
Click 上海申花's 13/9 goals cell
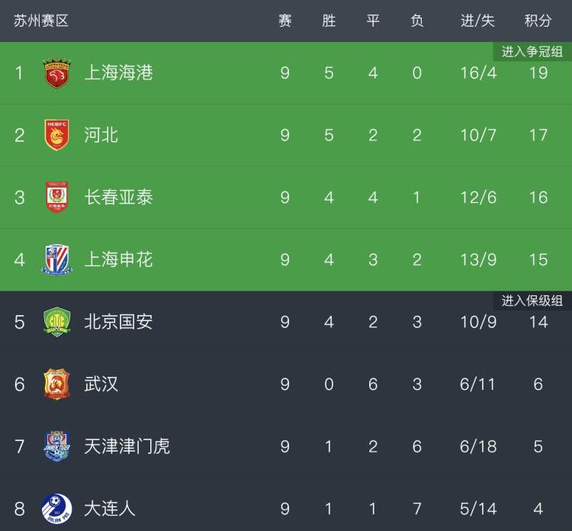pyautogui.click(x=478, y=259)
